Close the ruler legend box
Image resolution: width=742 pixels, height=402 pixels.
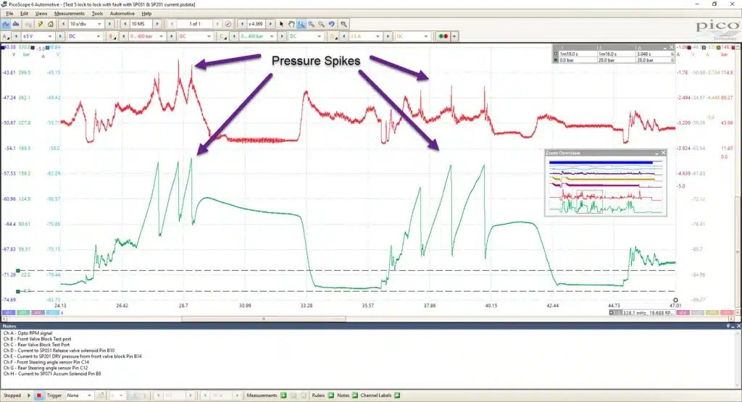point(671,47)
